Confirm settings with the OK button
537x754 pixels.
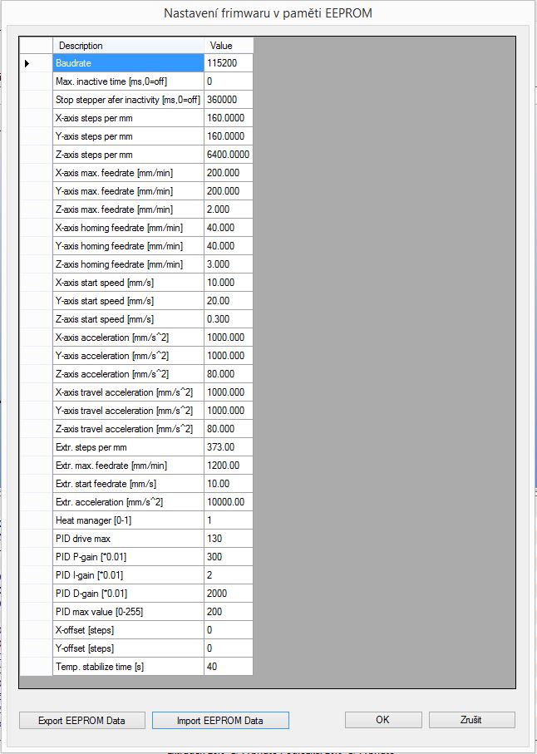[382, 720]
